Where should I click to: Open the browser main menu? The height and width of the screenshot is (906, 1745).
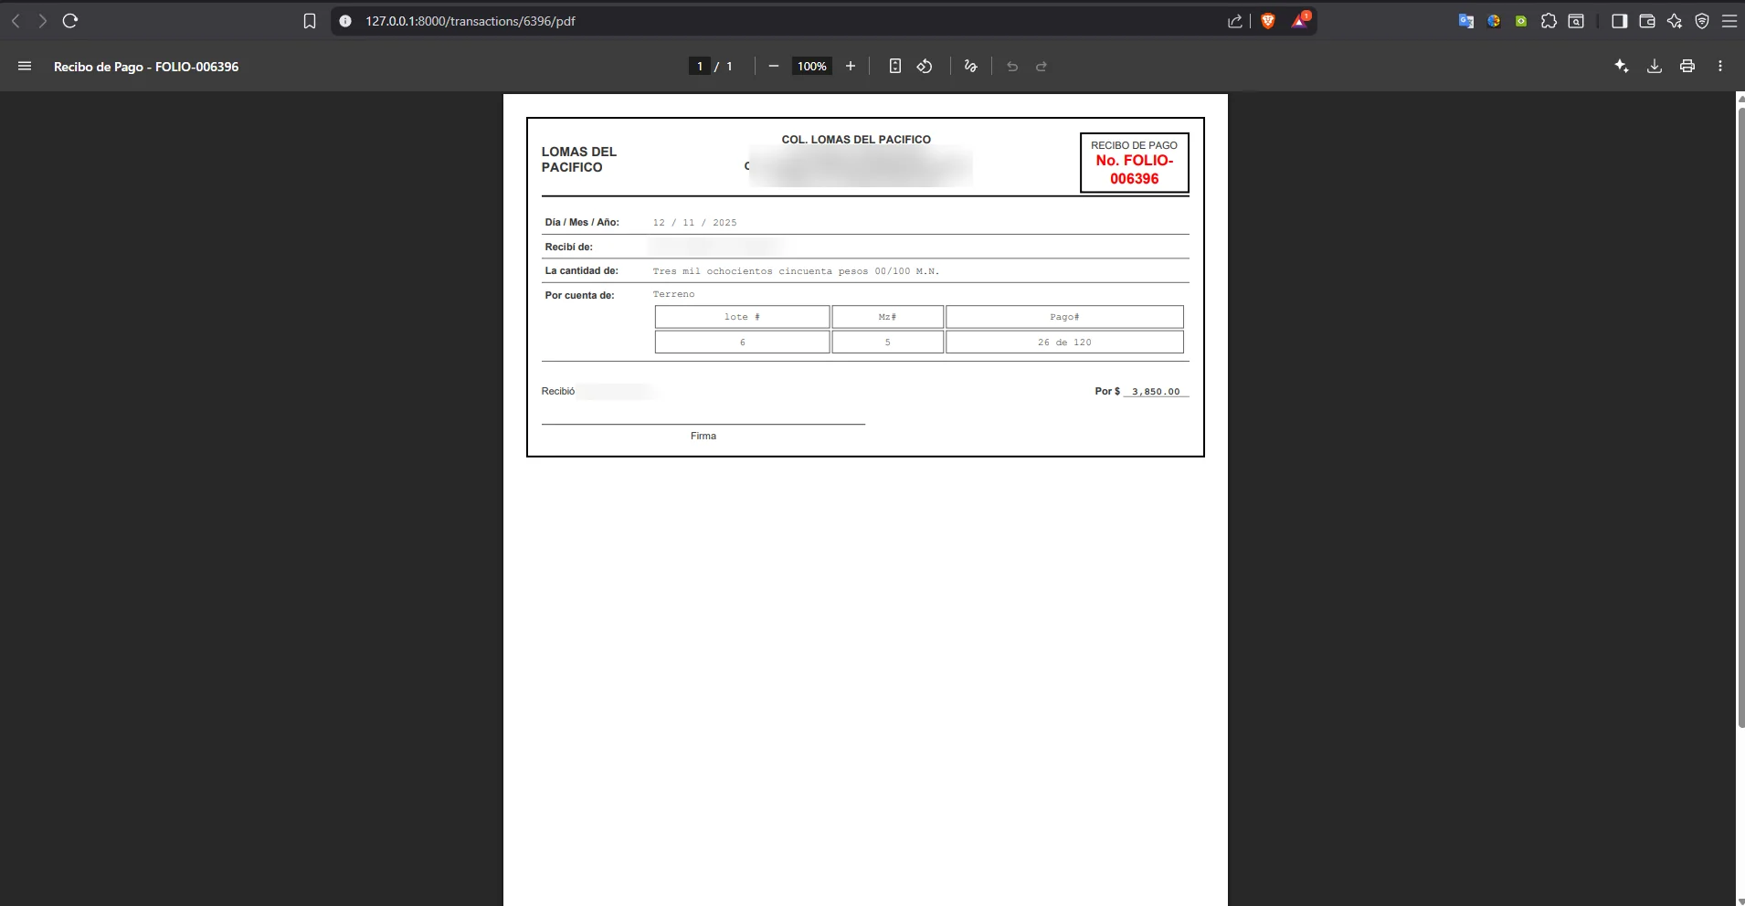click(x=1729, y=21)
